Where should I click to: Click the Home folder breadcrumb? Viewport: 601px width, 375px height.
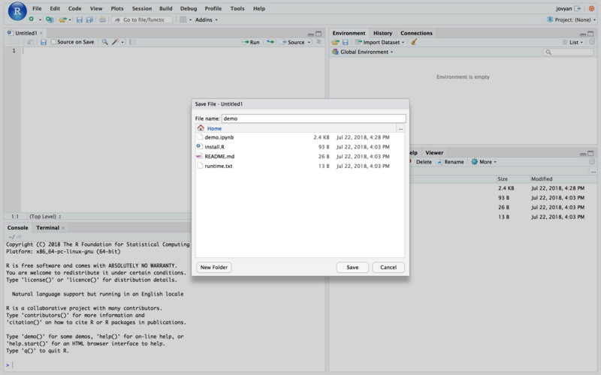(214, 128)
